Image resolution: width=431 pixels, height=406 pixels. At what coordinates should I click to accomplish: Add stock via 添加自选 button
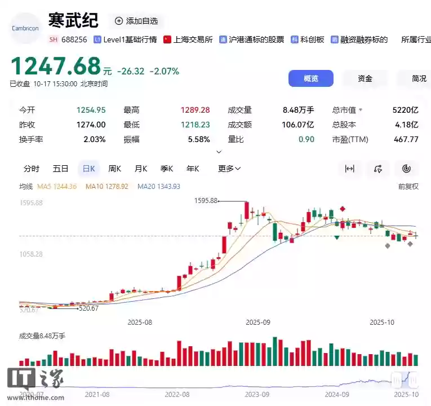click(x=136, y=21)
